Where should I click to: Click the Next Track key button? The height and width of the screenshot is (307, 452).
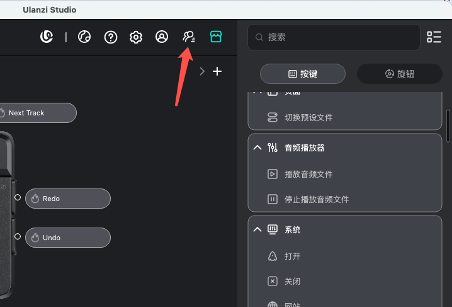pos(37,113)
